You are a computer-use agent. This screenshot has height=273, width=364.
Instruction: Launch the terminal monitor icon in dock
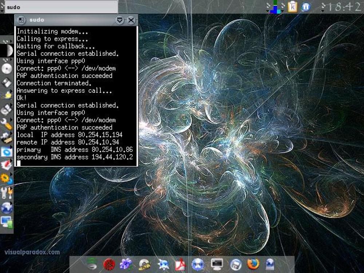point(217,264)
